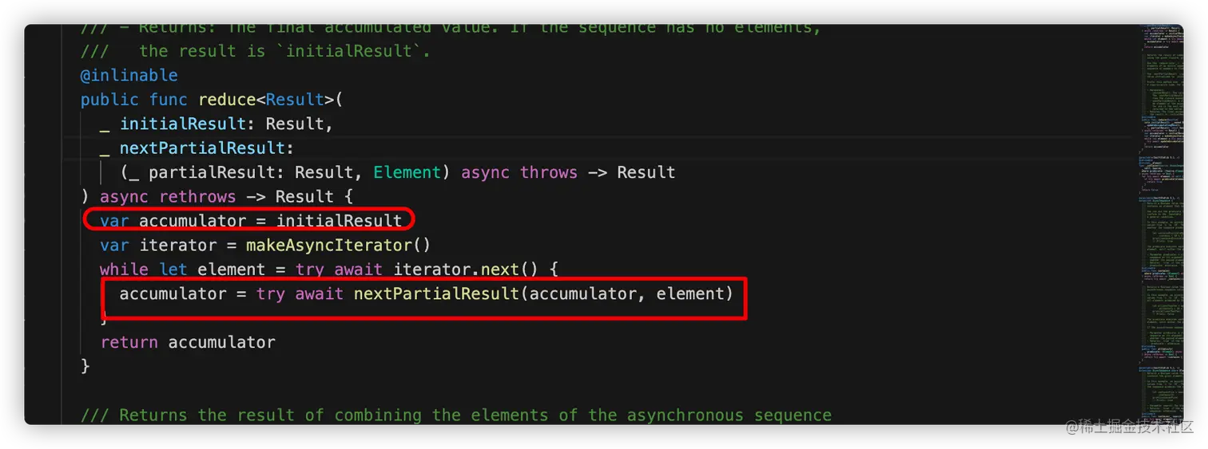Click the 'initialResult: Result' parameter declaration
This screenshot has width=1208, height=449.
click(225, 124)
